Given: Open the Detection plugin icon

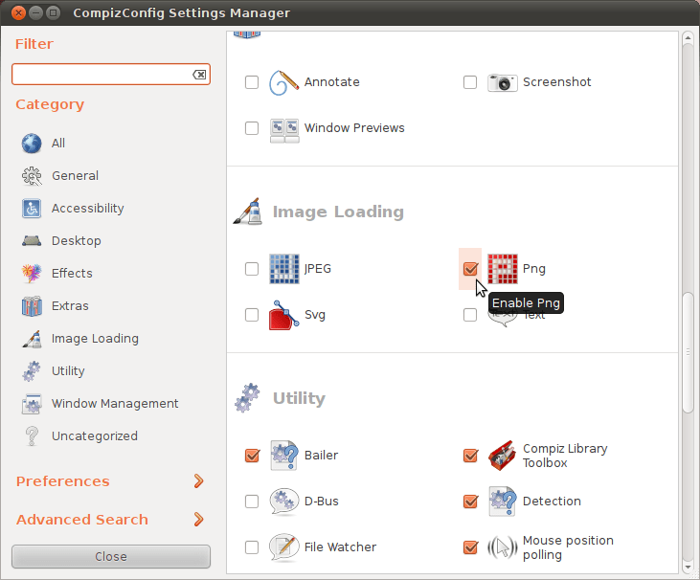Looking at the screenshot, I should point(503,502).
